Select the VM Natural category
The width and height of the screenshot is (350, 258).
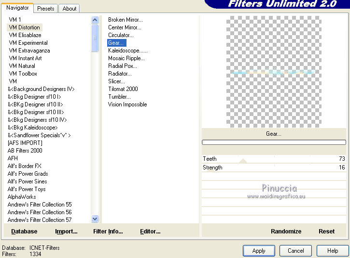22,66
